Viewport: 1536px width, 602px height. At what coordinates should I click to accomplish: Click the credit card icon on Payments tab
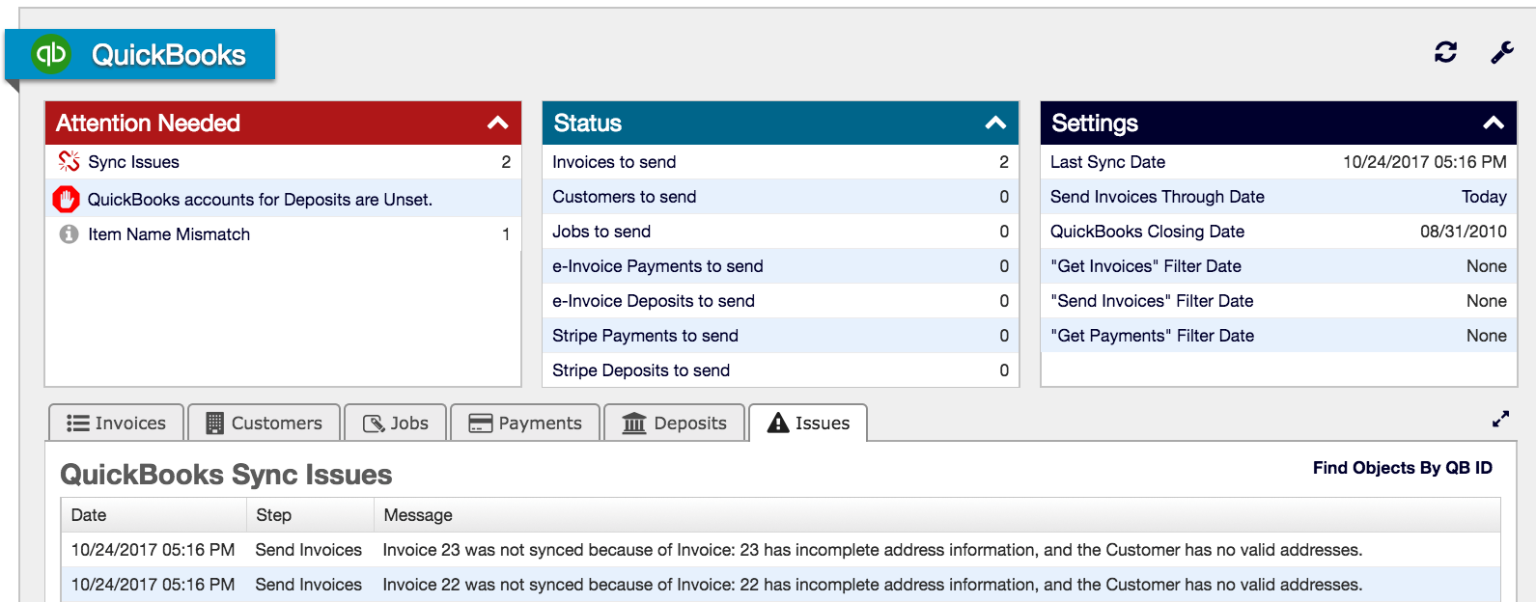coord(481,424)
